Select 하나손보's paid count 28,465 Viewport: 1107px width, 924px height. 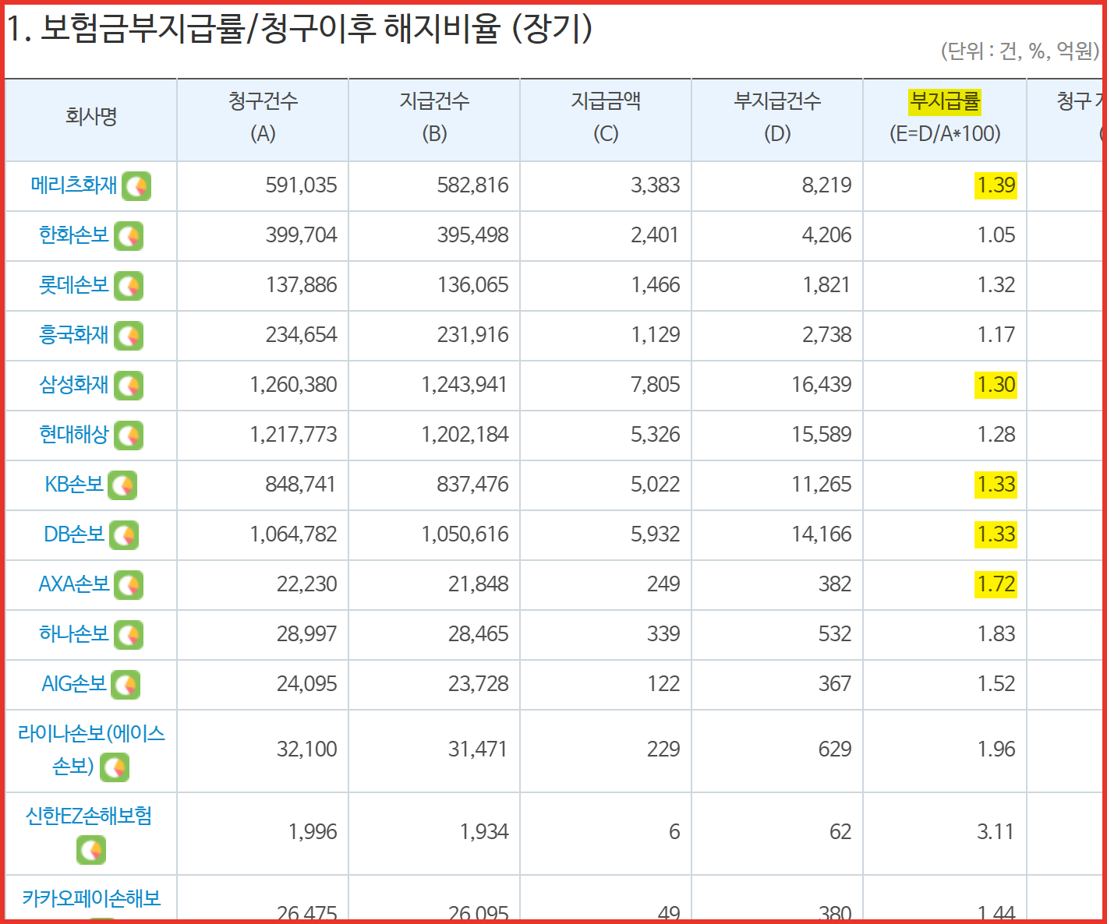pos(478,634)
